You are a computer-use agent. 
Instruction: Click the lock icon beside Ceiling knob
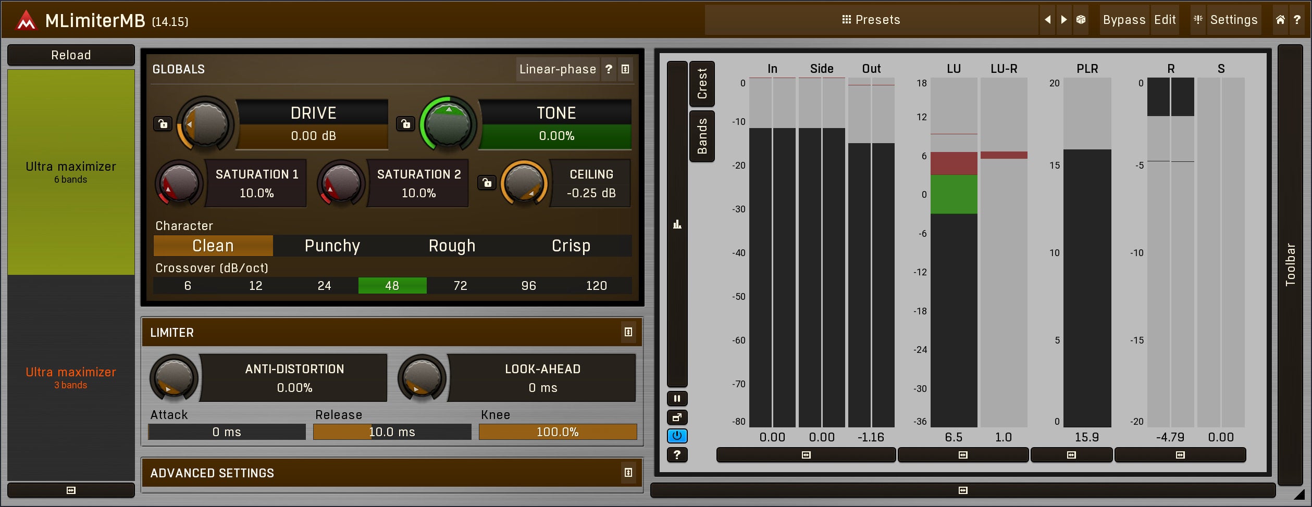click(x=487, y=183)
